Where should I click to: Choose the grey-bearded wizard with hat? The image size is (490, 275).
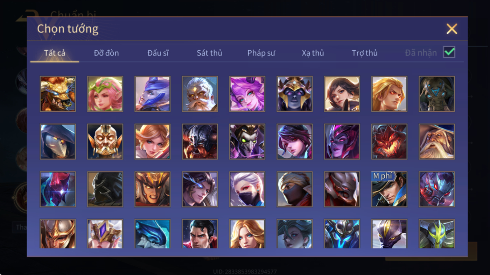[437, 142]
